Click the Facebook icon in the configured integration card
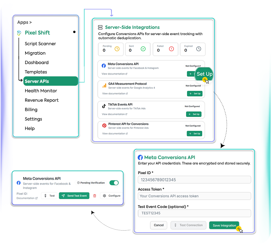Screen dimensions: 271x244 click(19, 183)
